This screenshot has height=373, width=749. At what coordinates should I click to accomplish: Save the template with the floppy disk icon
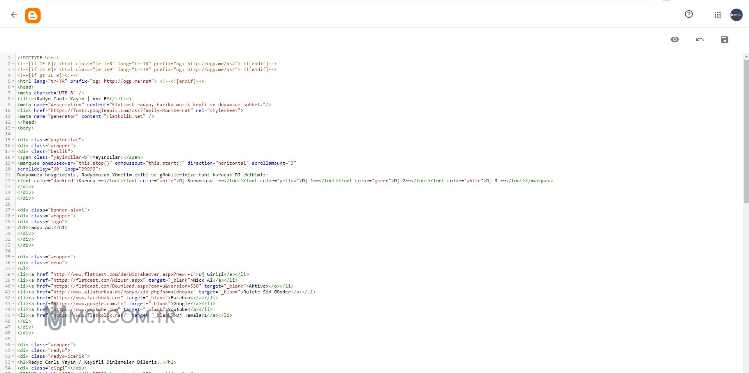(x=724, y=39)
